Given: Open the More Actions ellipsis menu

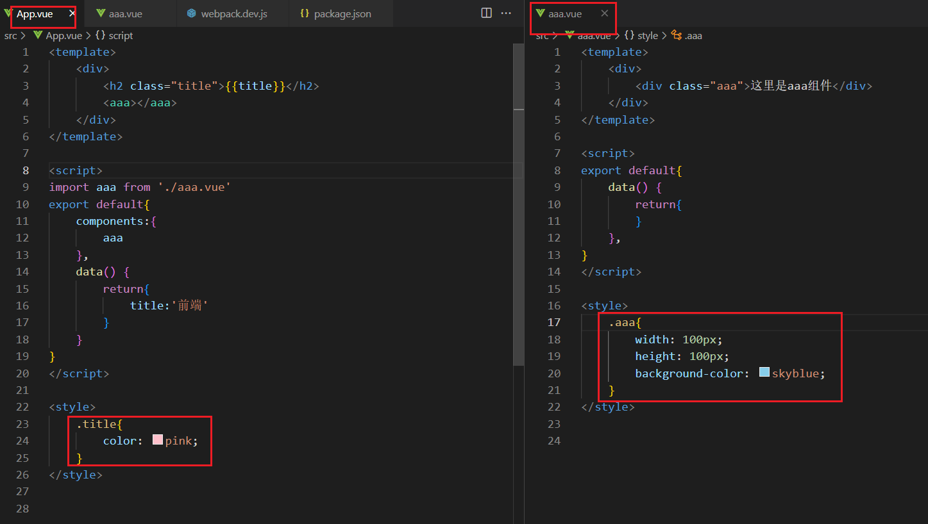Looking at the screenshot, I should [x=506, y=13].
